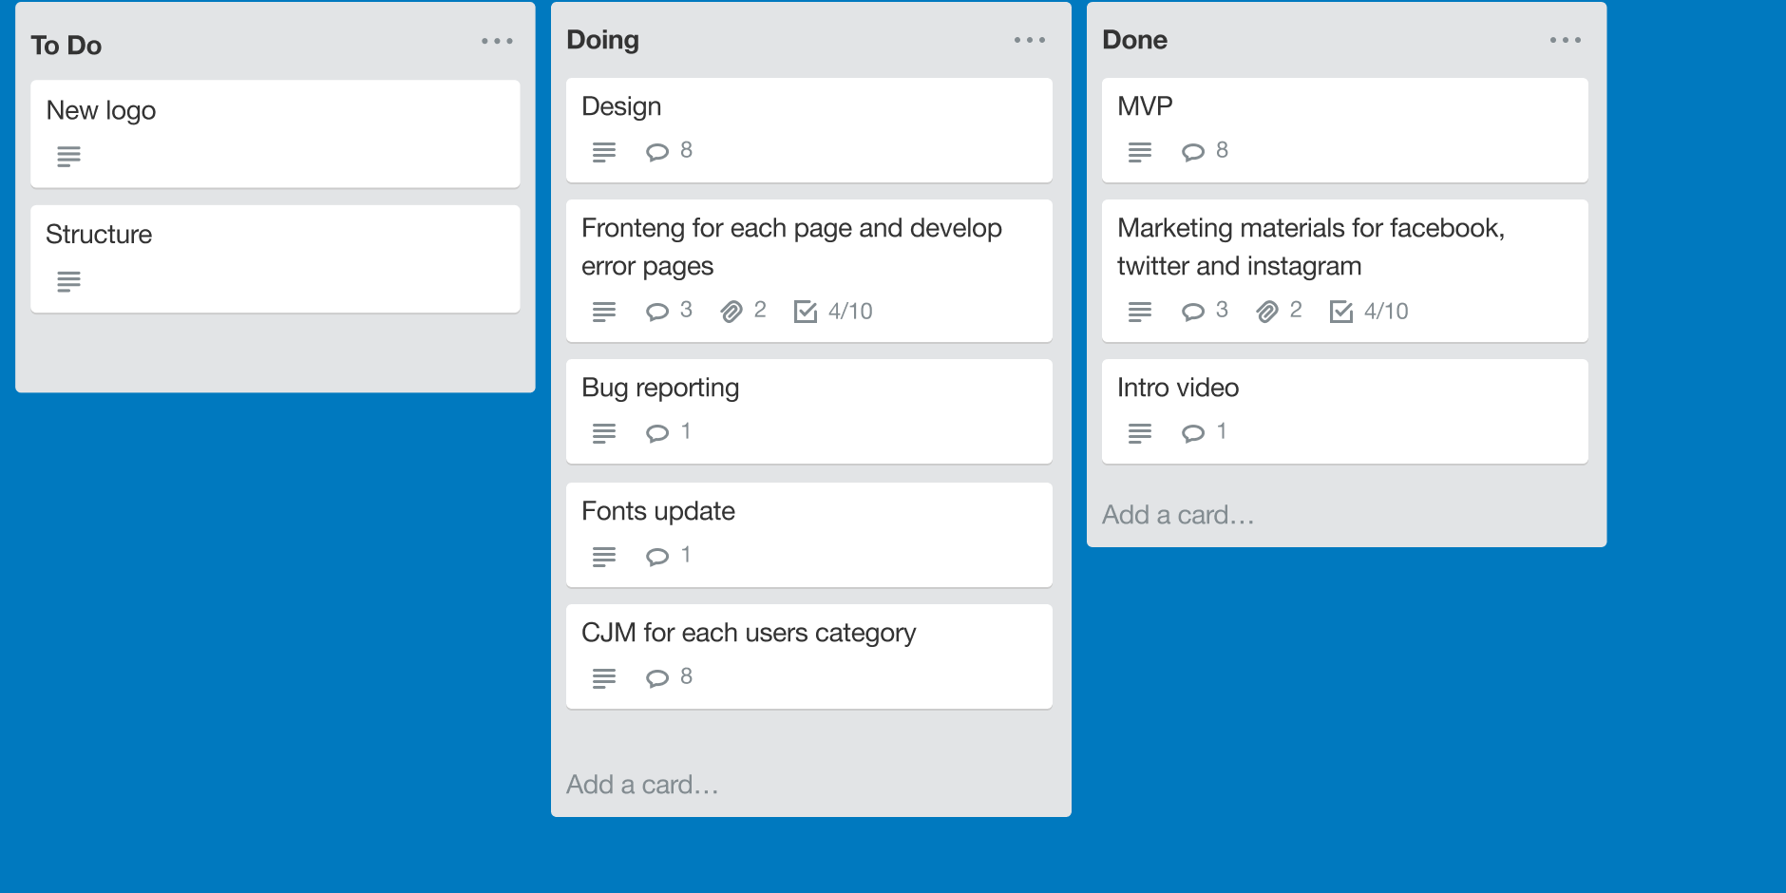Add a card to the Done list
This screenshot has width=1786, height=893.
click(x=1178, y=515)
